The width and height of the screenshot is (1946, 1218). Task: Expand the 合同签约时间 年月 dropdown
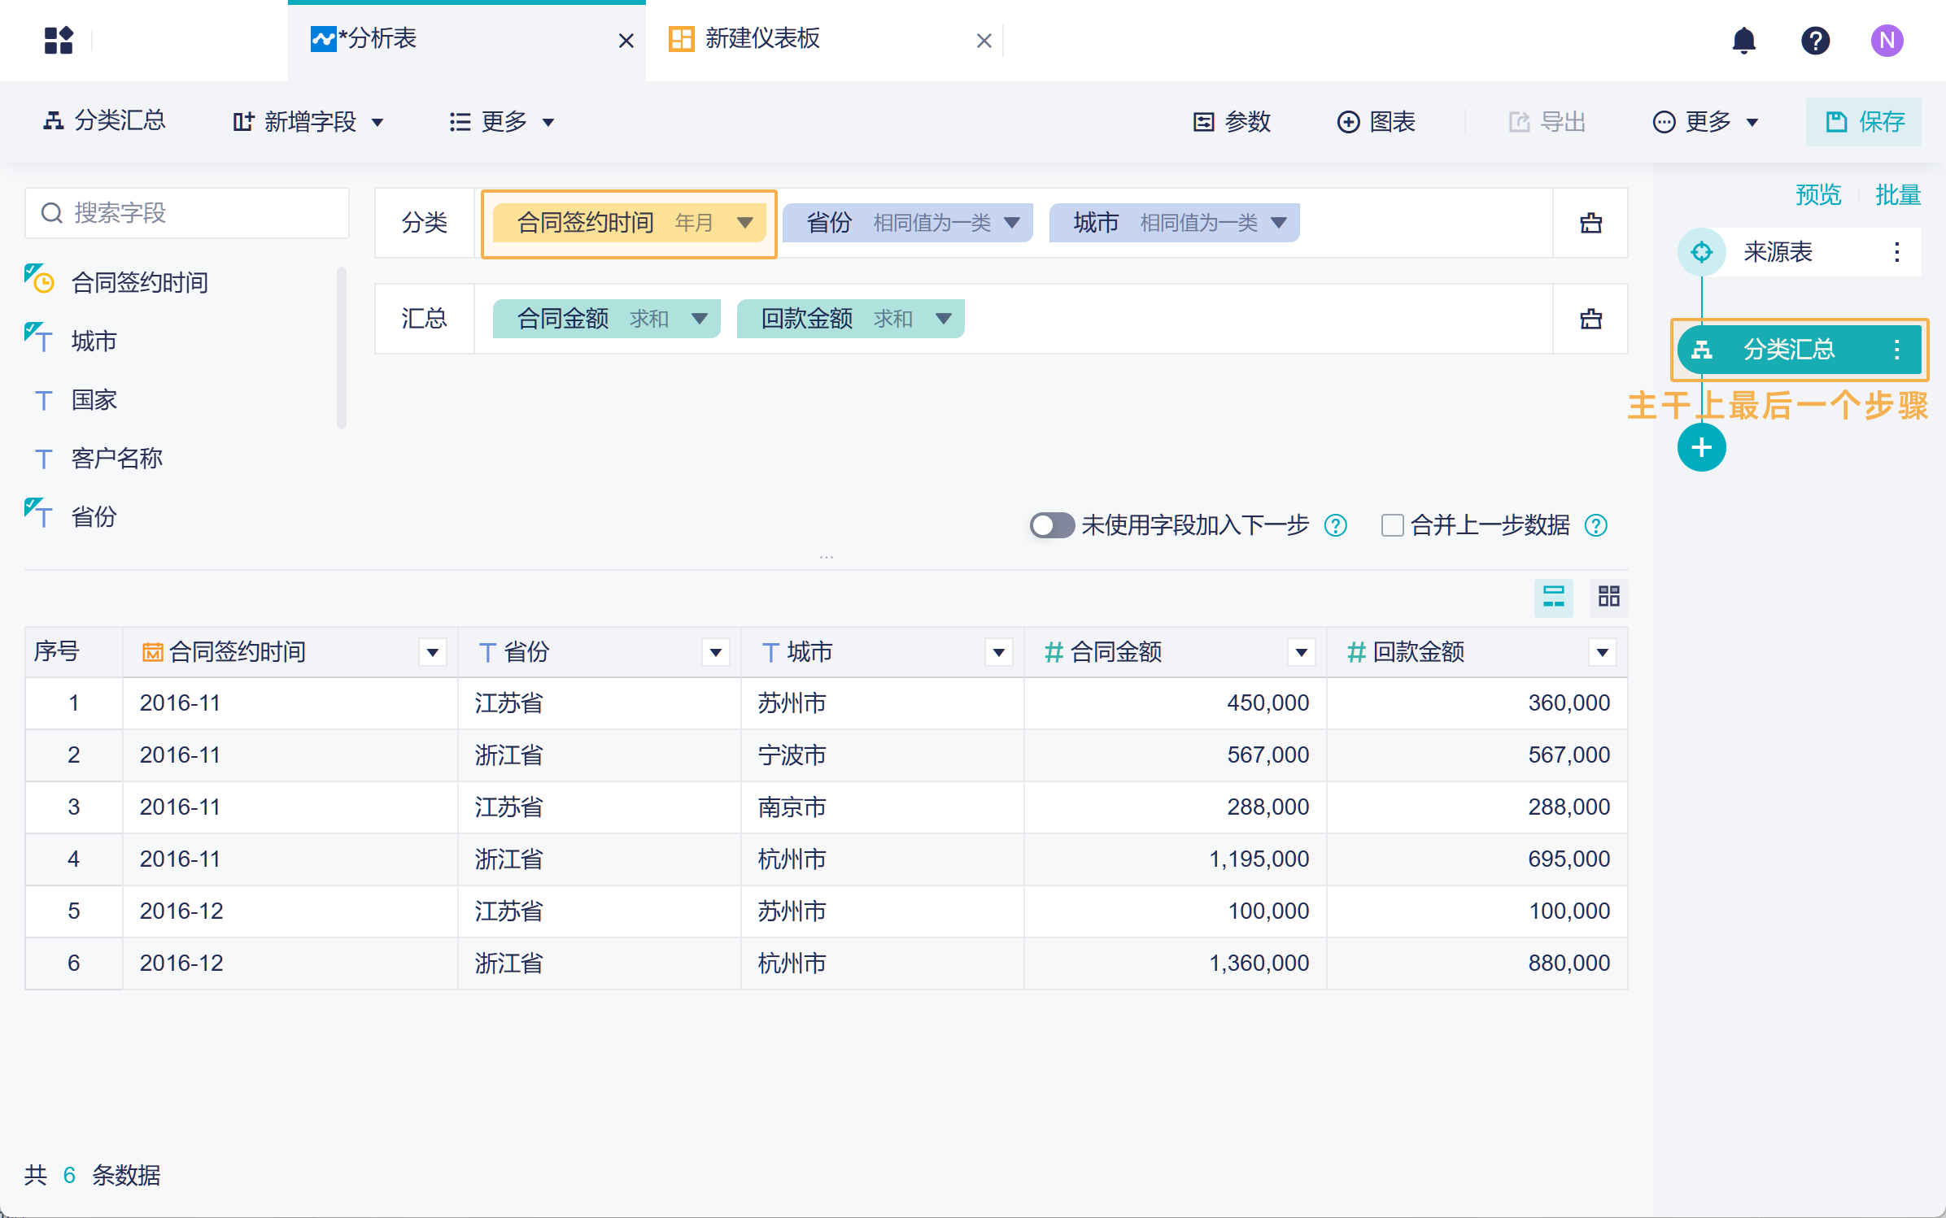(x=744, y=223)
